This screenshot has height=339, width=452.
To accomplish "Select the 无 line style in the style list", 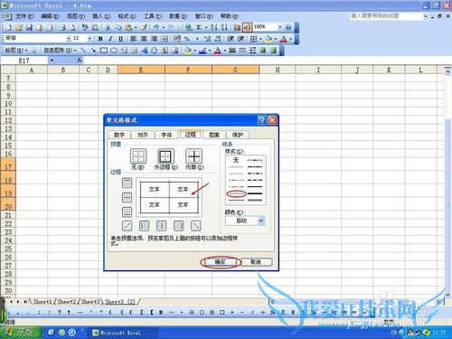I will [x=236, y=160].
